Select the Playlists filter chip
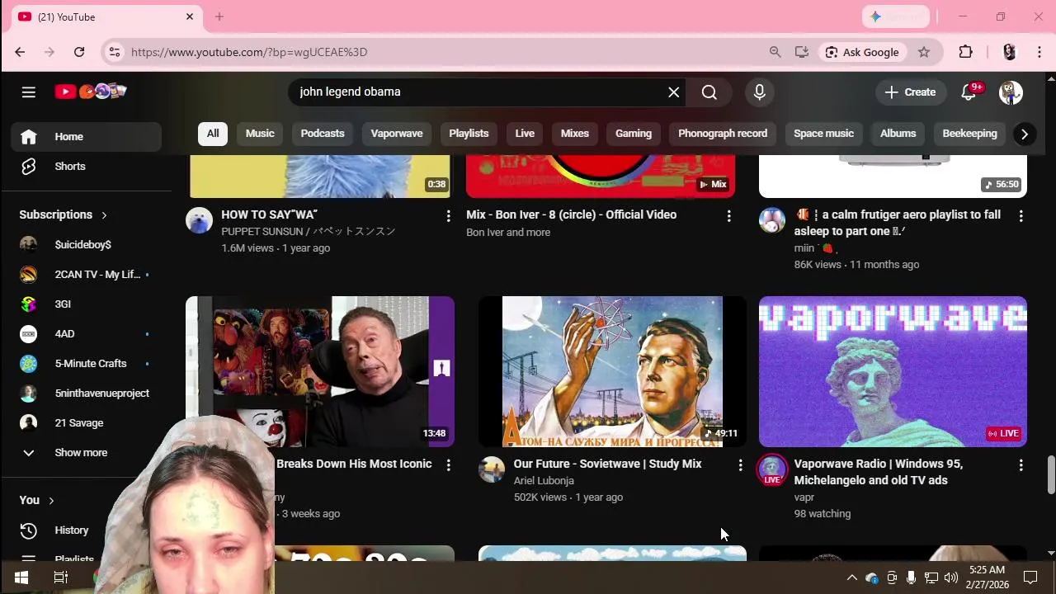This screenshot has width=1056, height=594. pyautogui.click(x=469, y=134)
